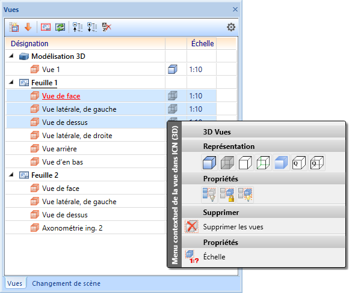
Task: Click the green refresh views icon
Action: tap(60, 28)
